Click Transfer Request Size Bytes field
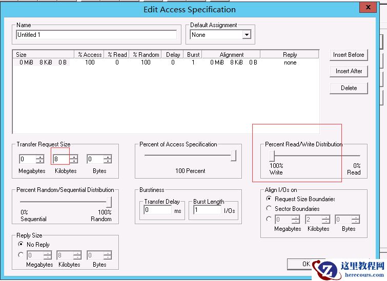387x281 pixels. pos(95,159)
